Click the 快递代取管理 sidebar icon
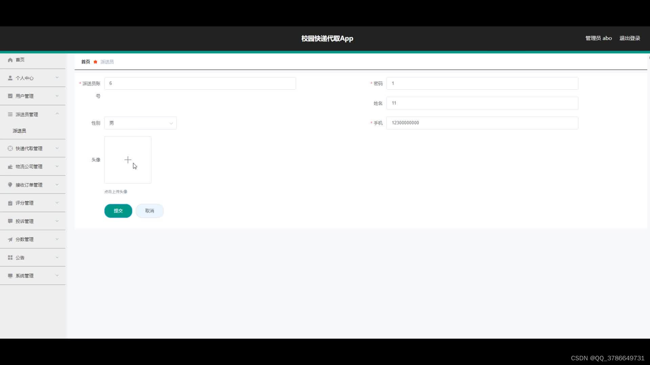Image resolution: width=650 pixels, height=365 pixels. click(x=10, y=148)
